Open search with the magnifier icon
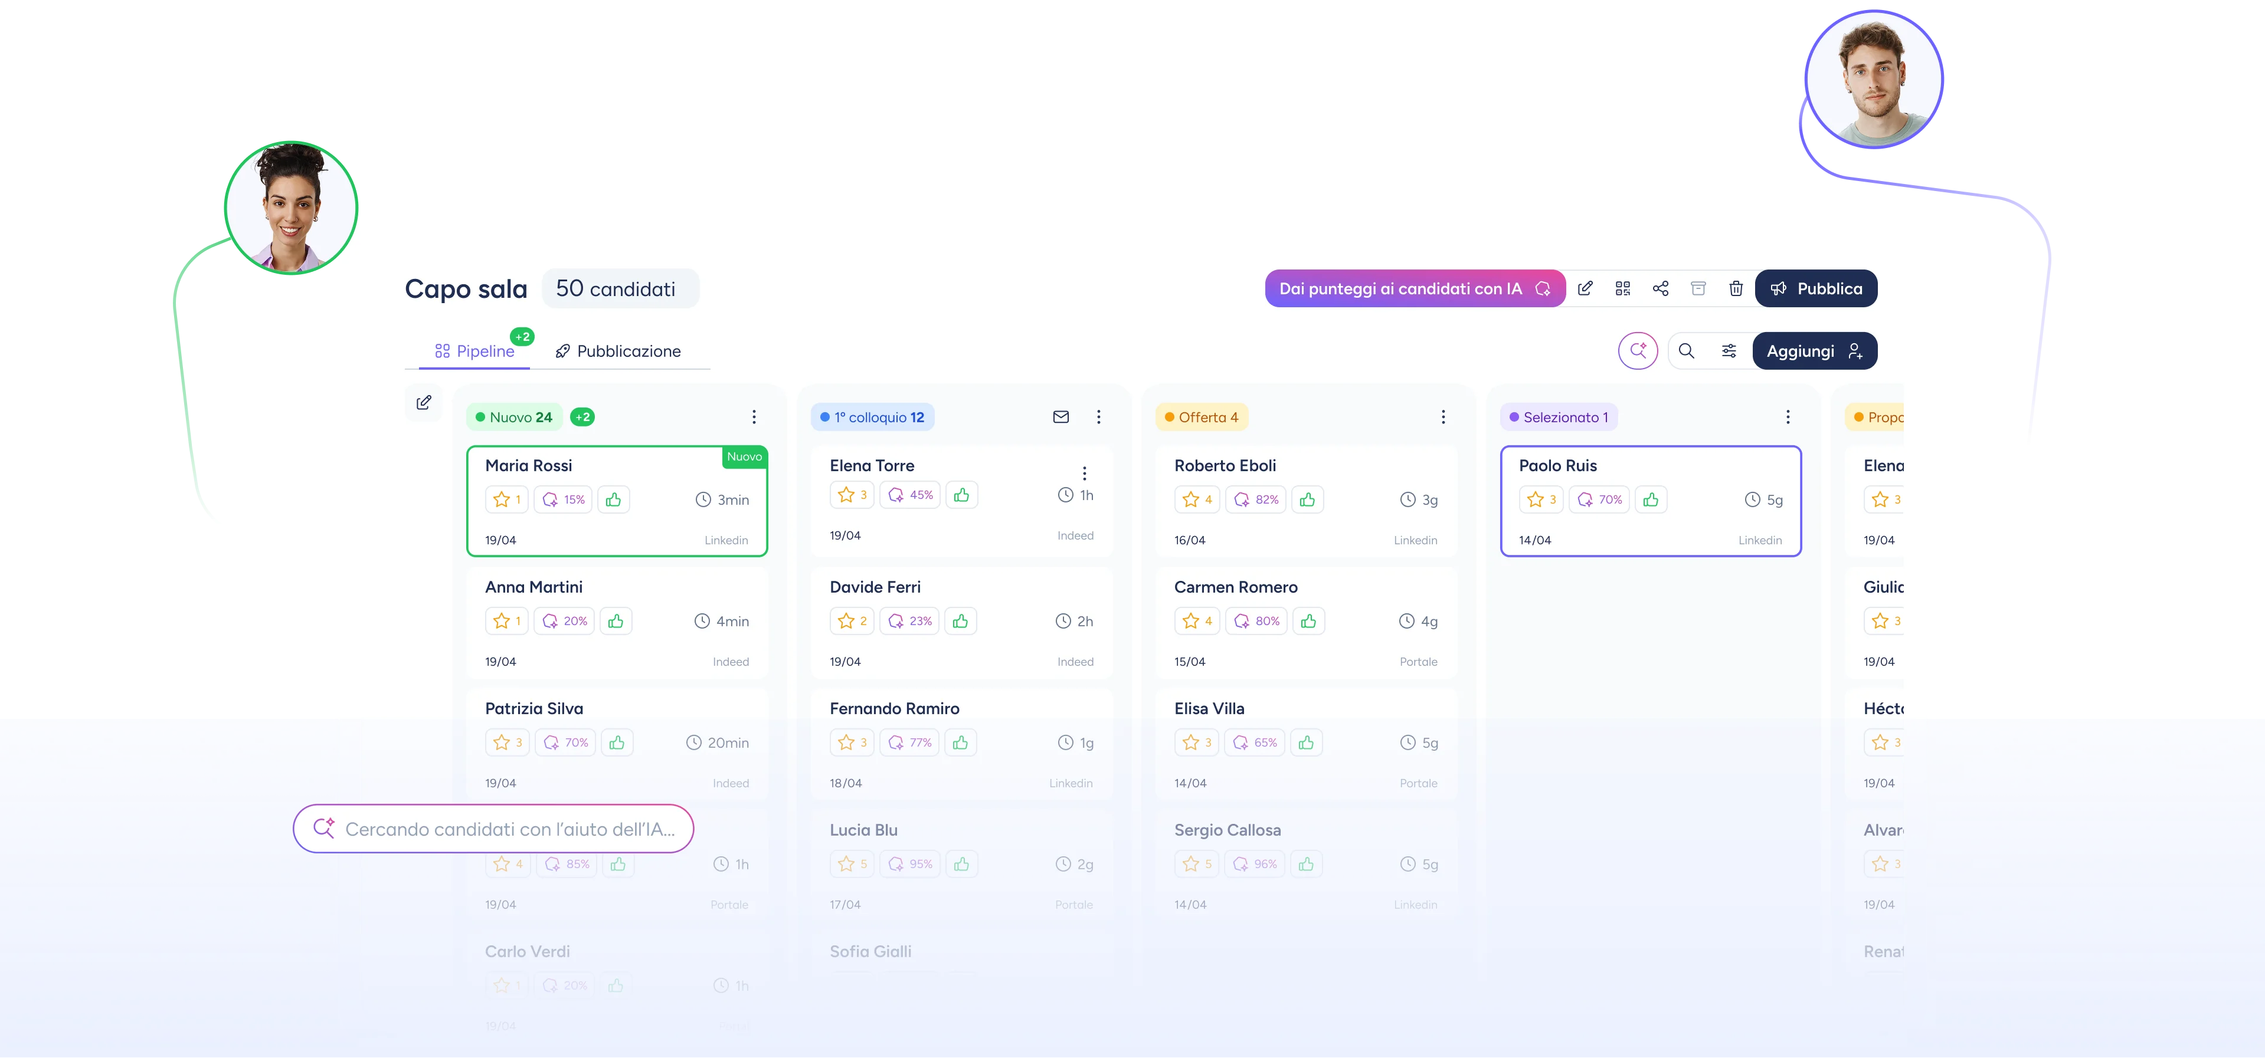 1687,351
